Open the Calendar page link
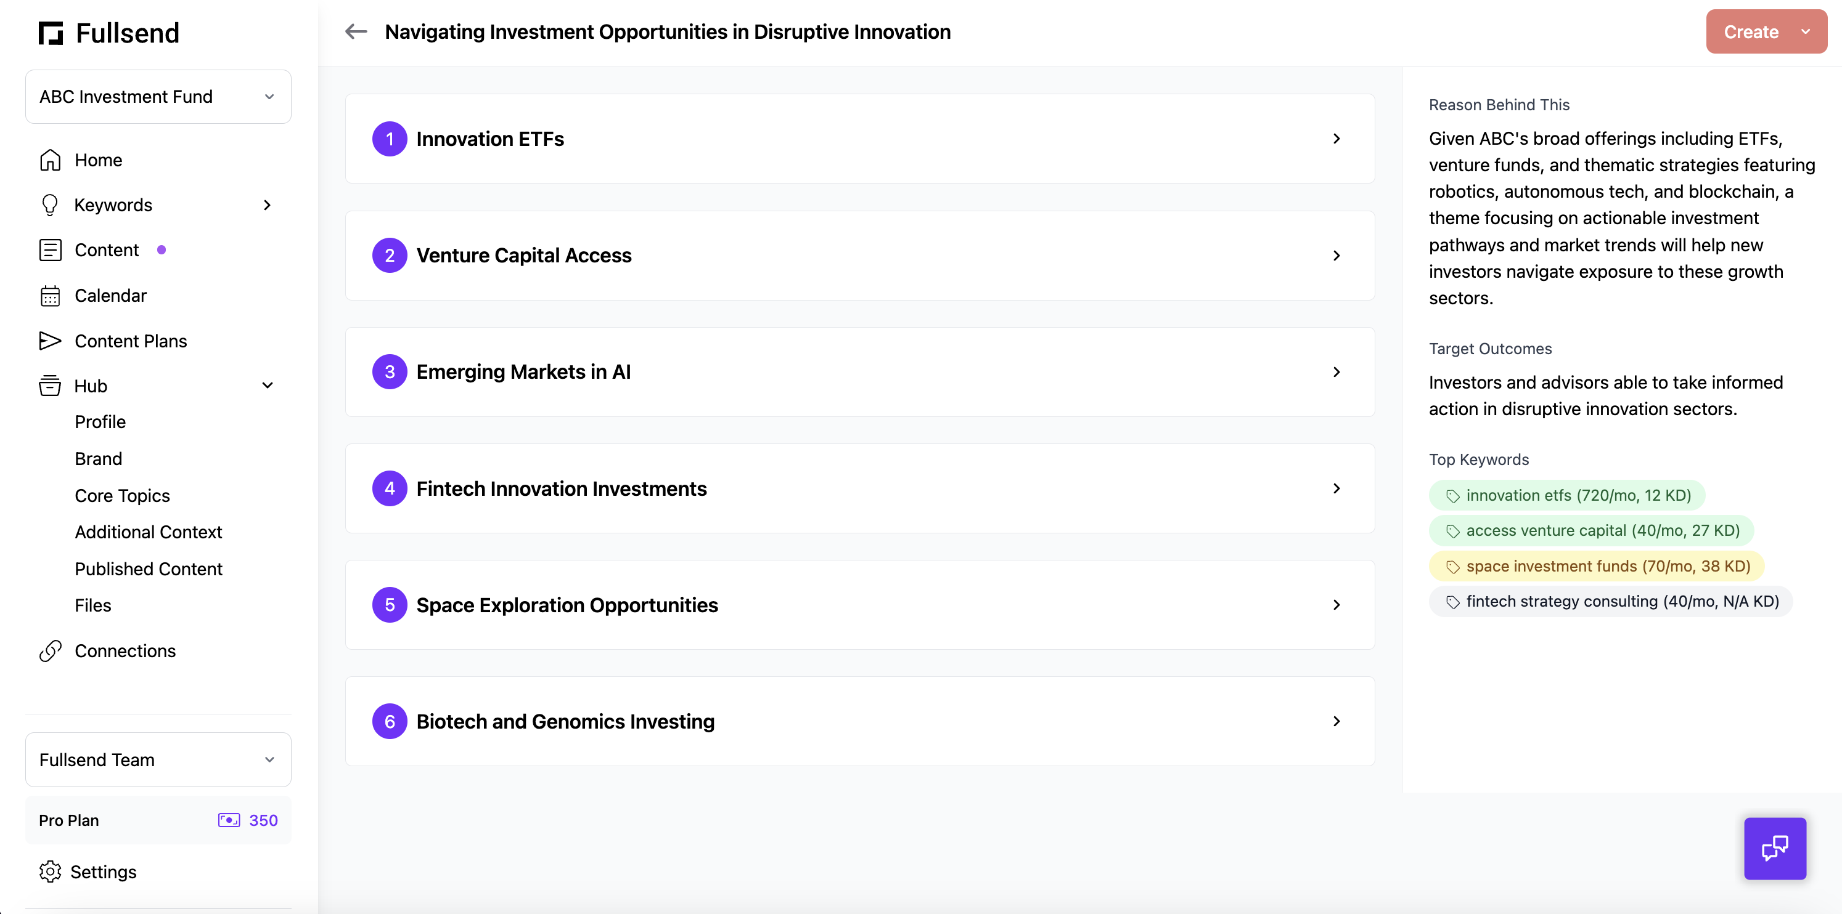Viewport: 1842px width, 914px height. click(x=111, y=296)
